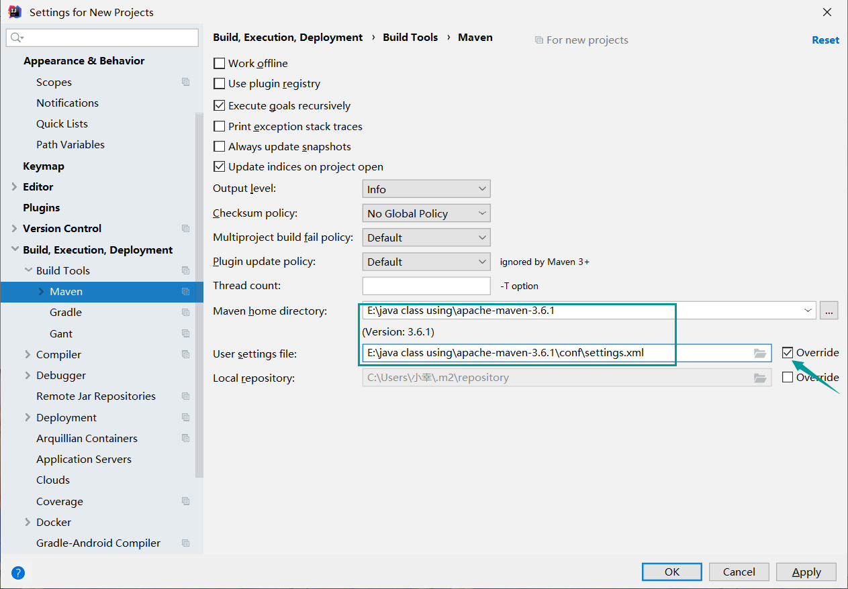848x589 pixels.
Task: Uncheck Update indices on project open
Action: [x=219, y=166]
